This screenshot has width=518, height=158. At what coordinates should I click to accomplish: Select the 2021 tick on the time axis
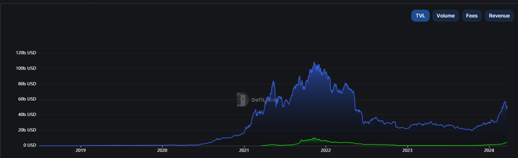[x=244, y=150]
